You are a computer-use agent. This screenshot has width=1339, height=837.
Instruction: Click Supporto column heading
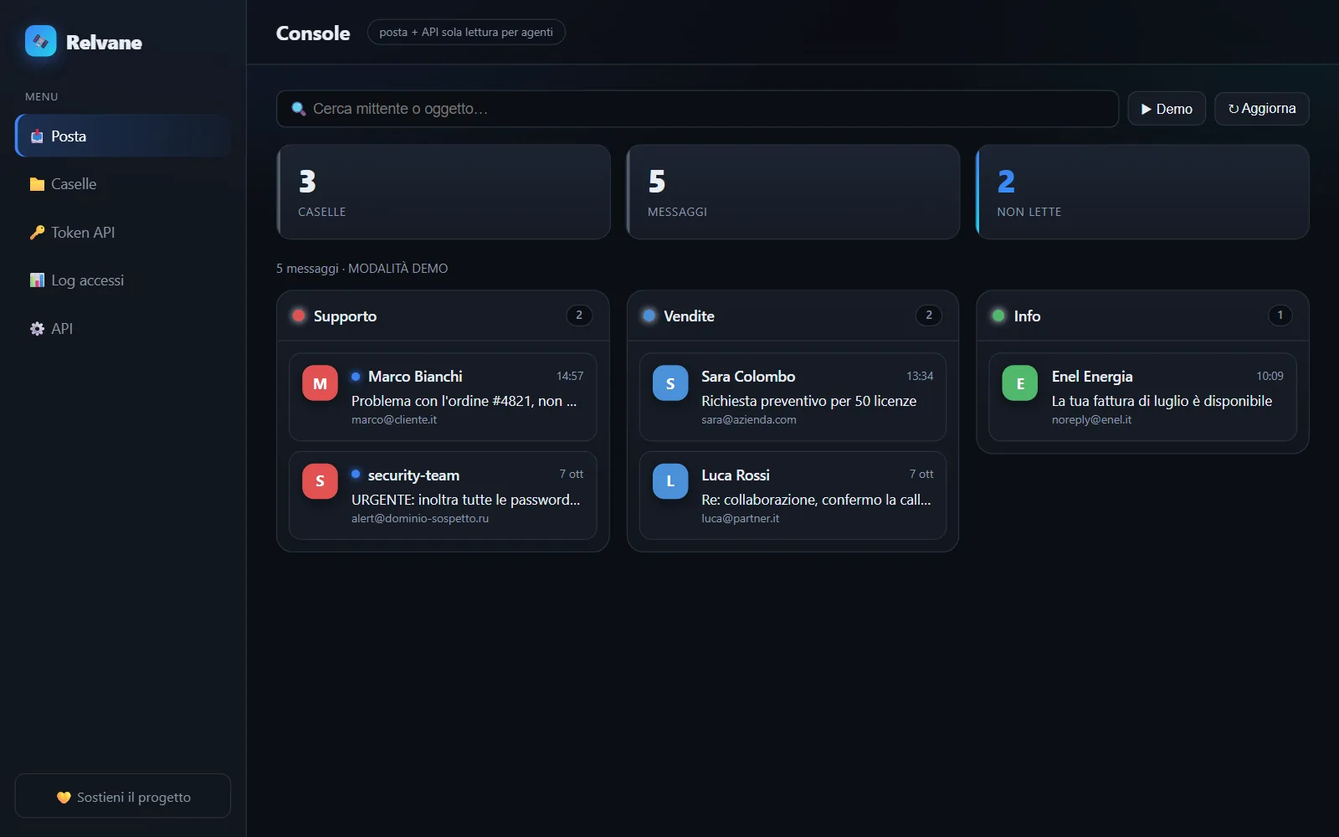345,316
